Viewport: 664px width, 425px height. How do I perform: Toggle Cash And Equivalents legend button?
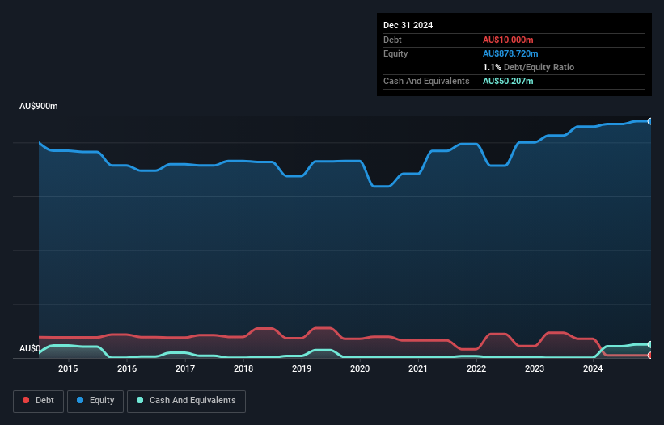coord(186,401)
